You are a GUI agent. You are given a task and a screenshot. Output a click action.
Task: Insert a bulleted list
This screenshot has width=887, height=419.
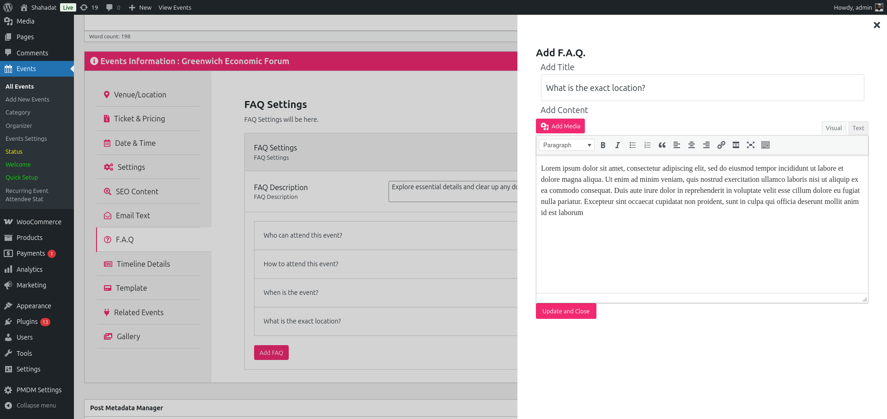[x=632, y=145]
